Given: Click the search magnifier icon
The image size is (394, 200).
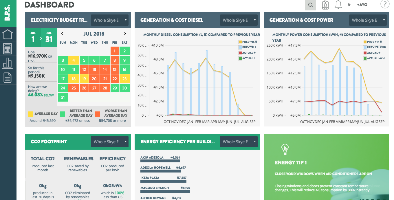Looking at the screenshot, I should pos(310,5).
